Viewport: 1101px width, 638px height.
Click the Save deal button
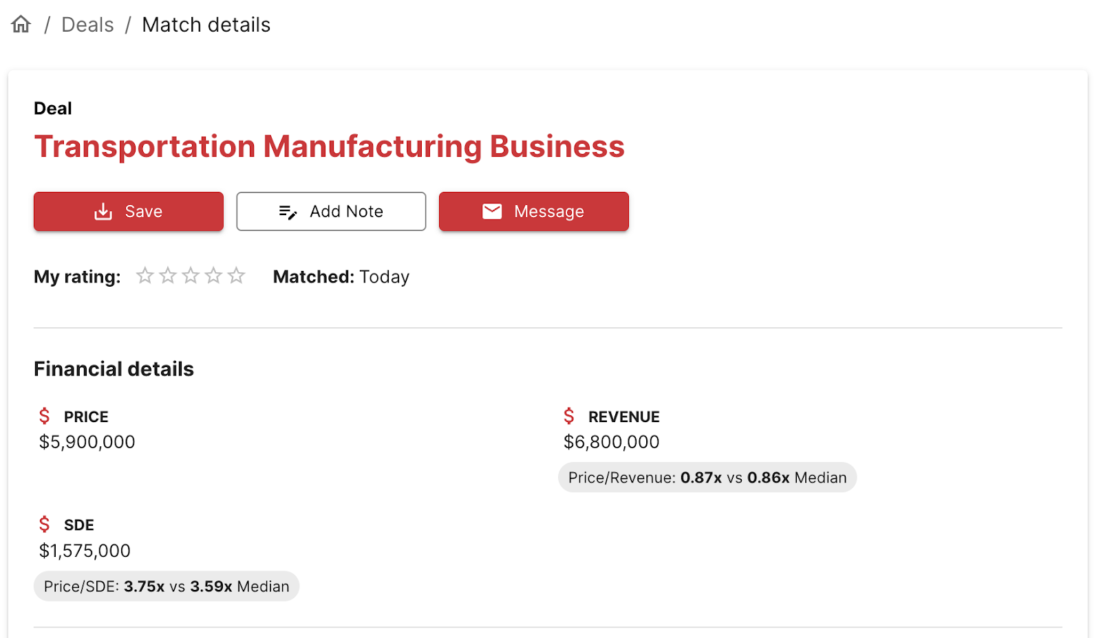coord(129,211)
